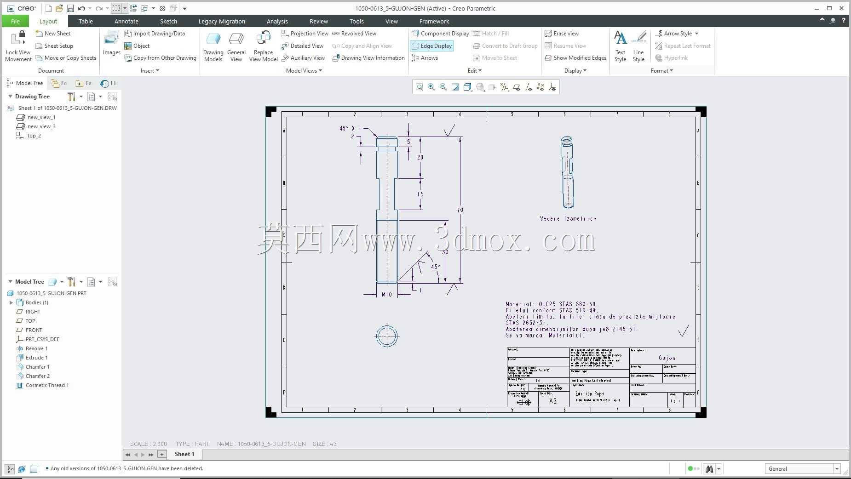Toggle point display visibility
Screen dimensions: 851x479
(540, 87)
